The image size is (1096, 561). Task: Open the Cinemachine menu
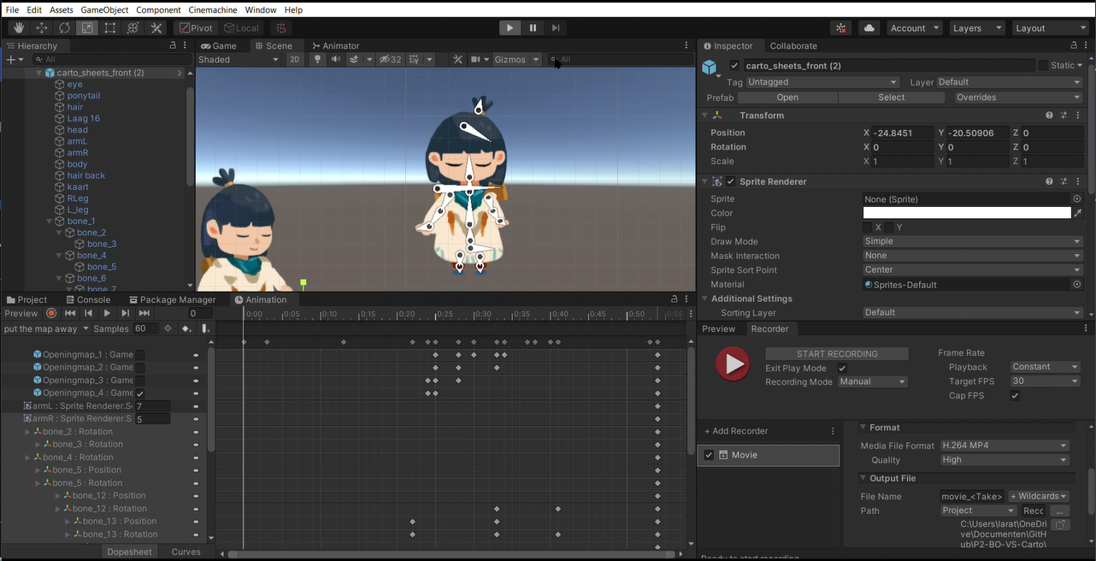click(x=212, y=10)
